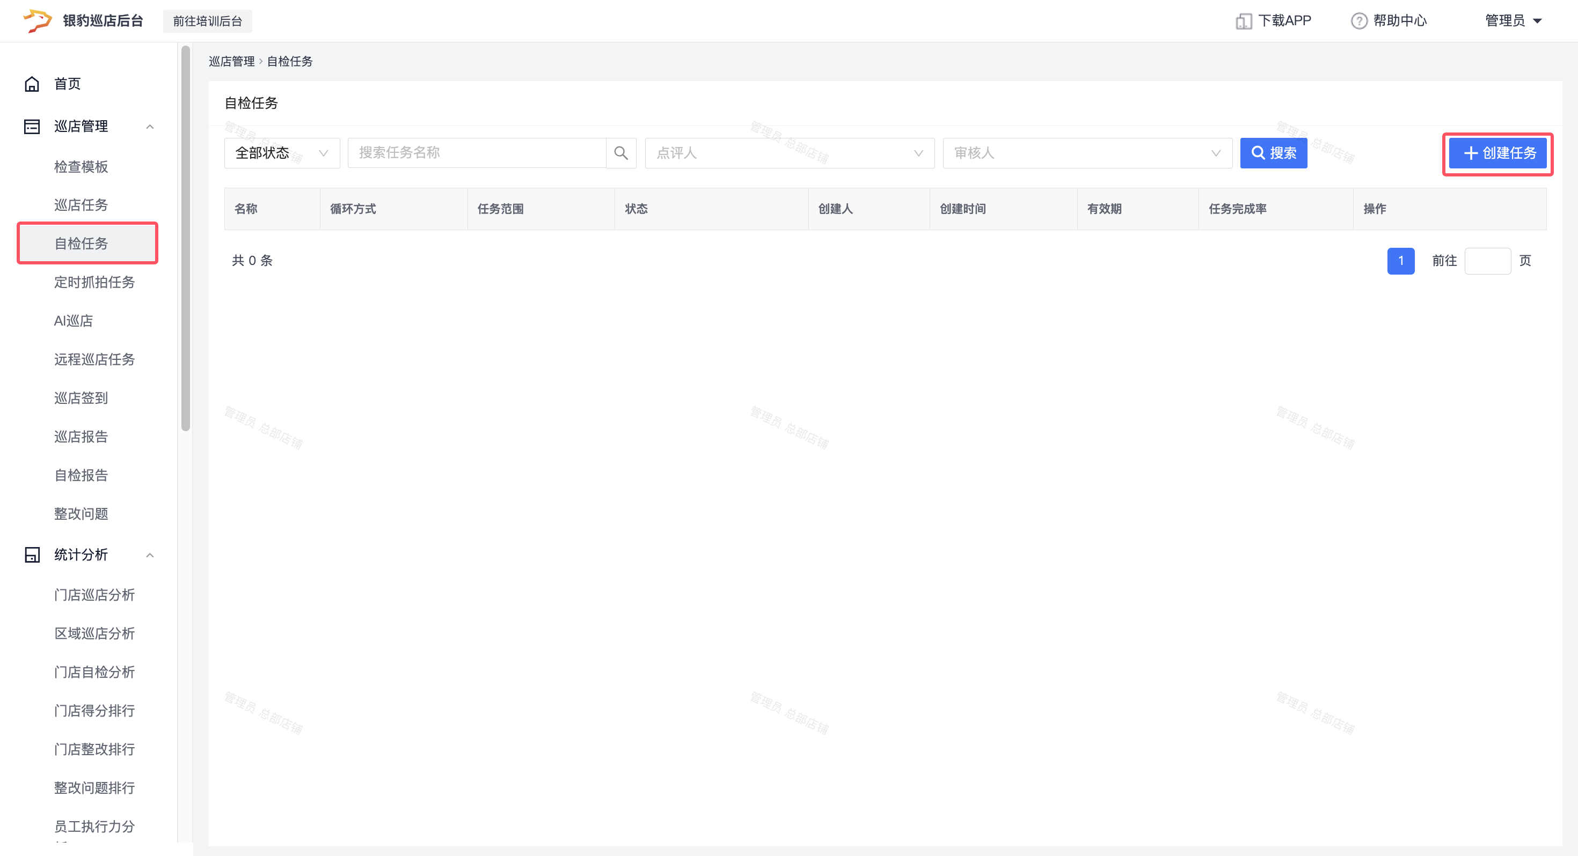This screenshot has height=856, width=1578.
Task: Open the 点评人 reviewer dropdown
Action: point(789,153)
